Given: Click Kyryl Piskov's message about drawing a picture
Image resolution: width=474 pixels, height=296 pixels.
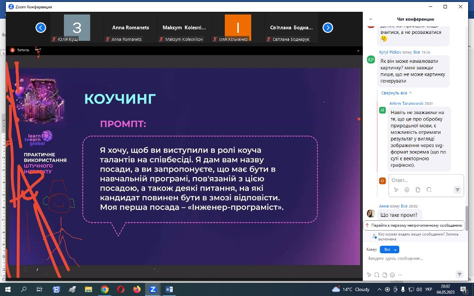Looking at the screenshot, I should (x=413, y=71).
